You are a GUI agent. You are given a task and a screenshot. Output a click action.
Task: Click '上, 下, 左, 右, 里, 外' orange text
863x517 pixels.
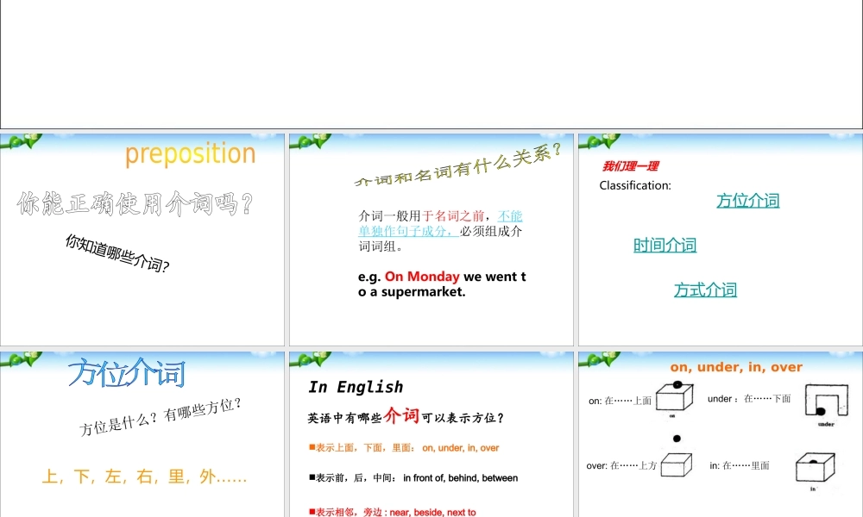145,477
